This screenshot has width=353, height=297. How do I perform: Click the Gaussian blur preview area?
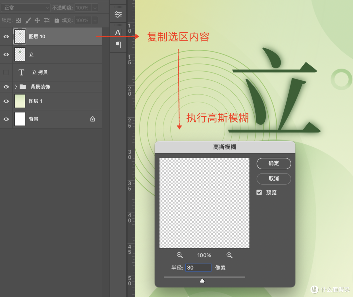[x=204, y=203]
